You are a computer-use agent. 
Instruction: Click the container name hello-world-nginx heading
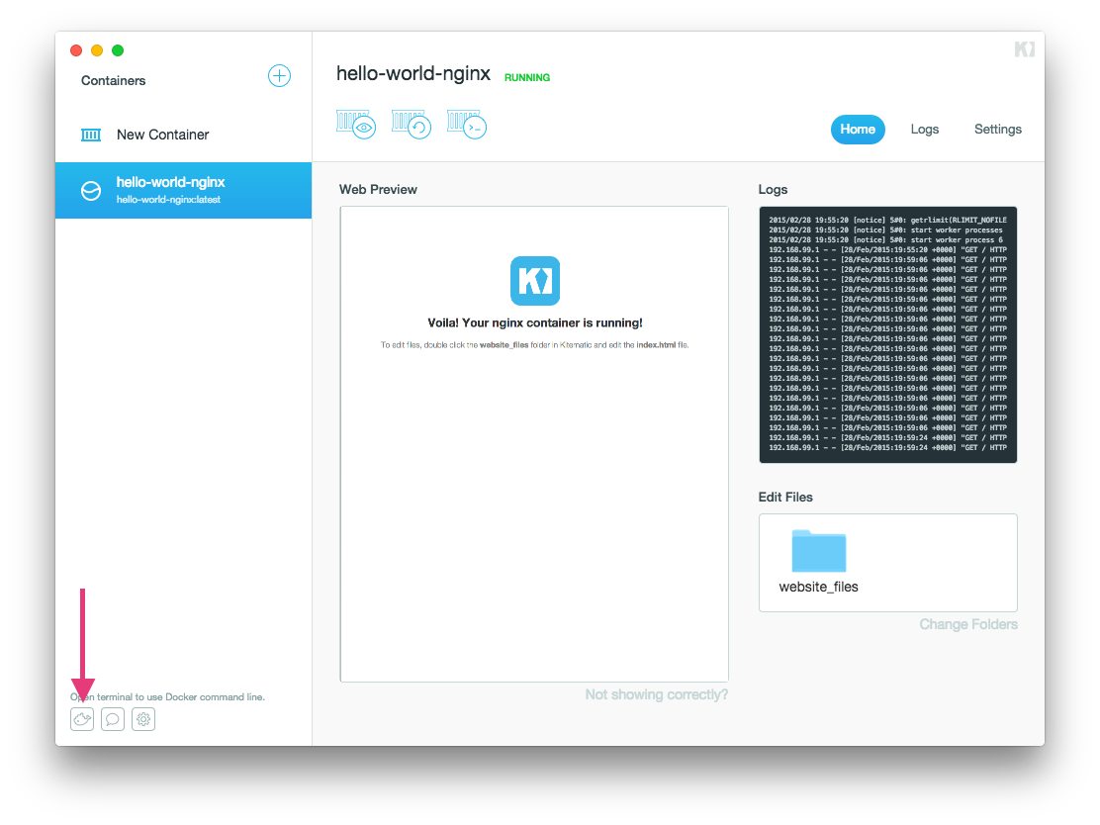pos(412,73)
